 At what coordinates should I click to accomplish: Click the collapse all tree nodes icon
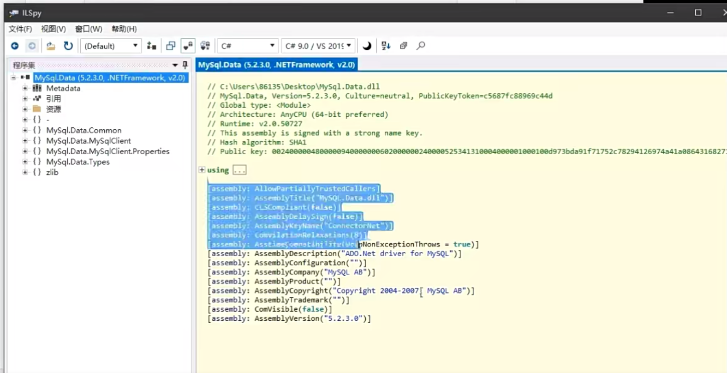pos(404,46)
